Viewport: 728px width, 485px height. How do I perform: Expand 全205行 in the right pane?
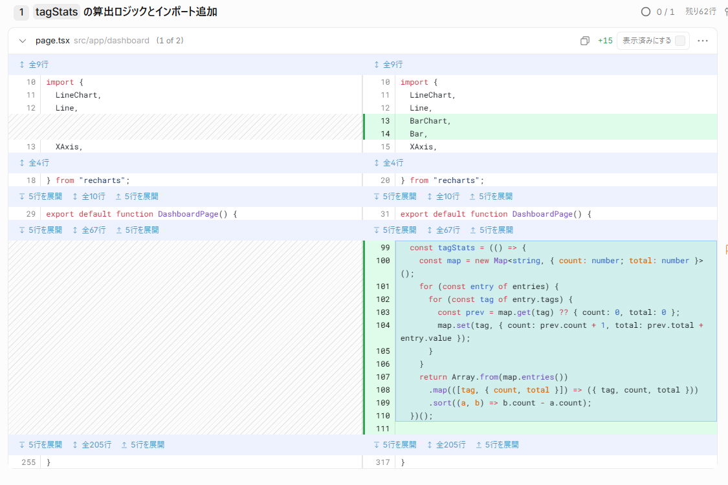point(446,445)
